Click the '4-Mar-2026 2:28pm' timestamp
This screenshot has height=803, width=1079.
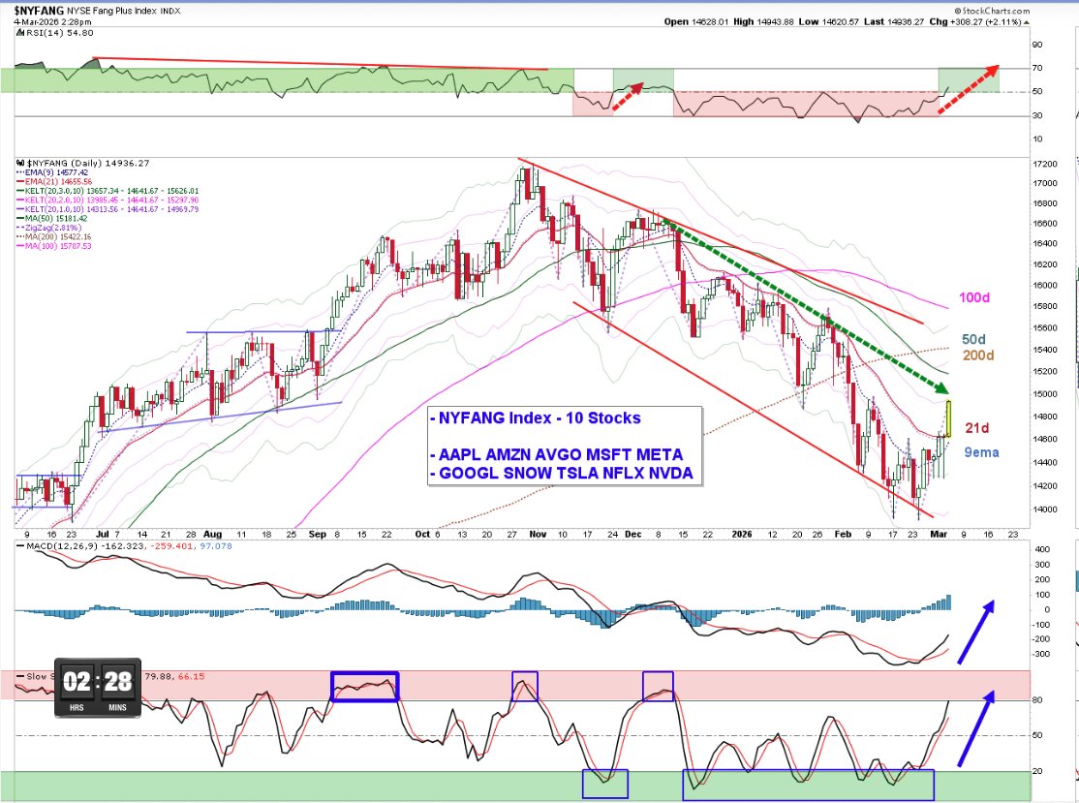click(53, 21)
